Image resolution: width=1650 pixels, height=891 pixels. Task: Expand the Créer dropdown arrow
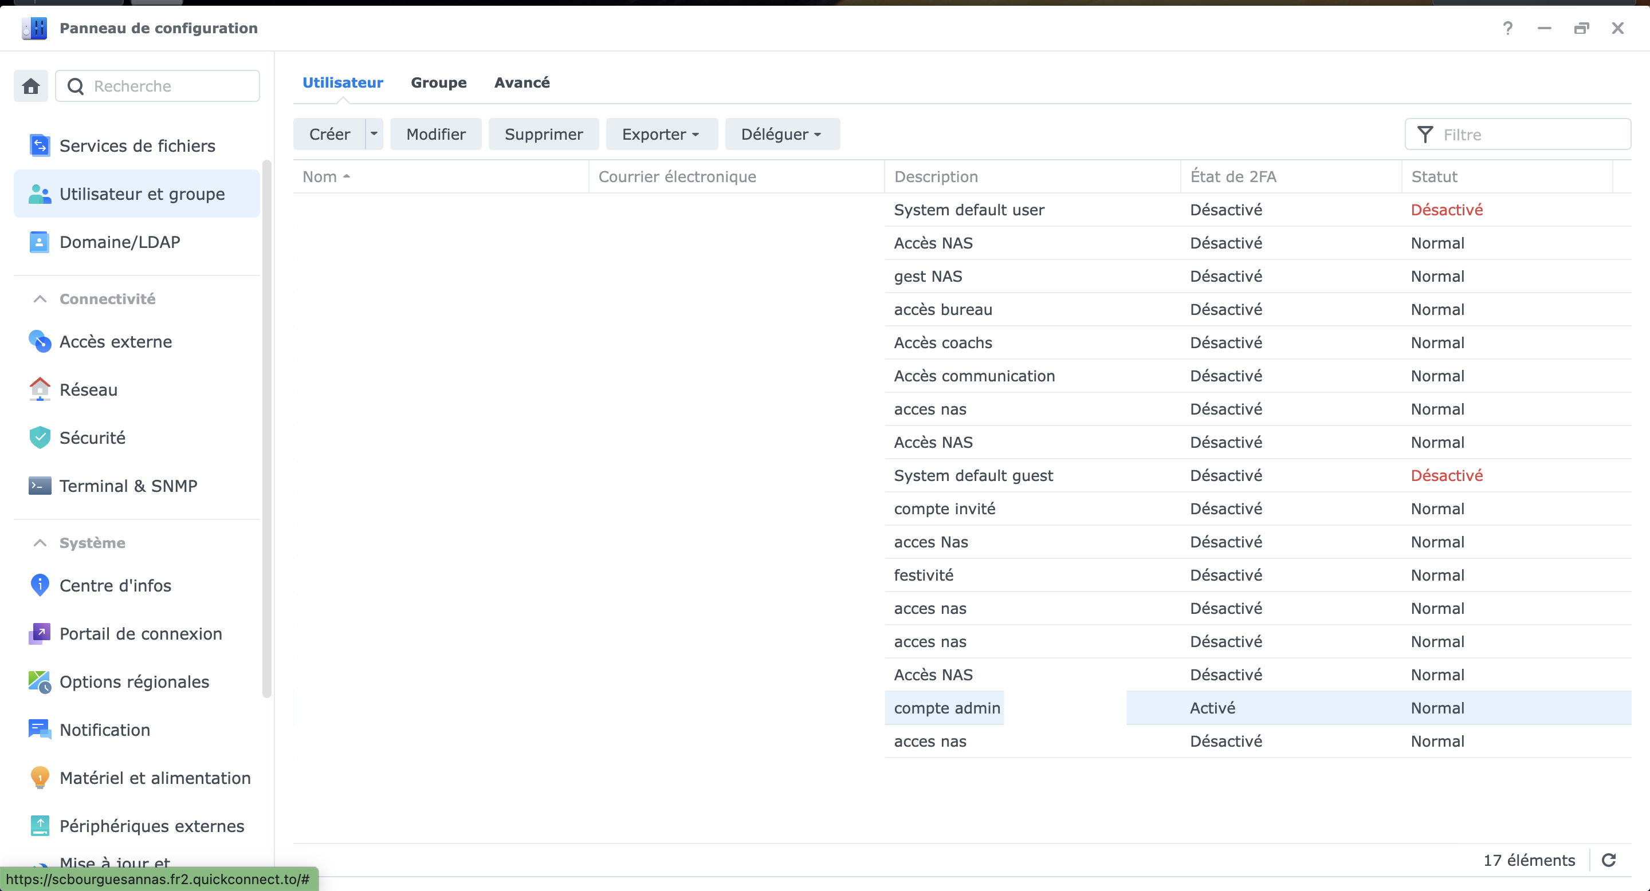pyautogui.click(x=374, y=134)
